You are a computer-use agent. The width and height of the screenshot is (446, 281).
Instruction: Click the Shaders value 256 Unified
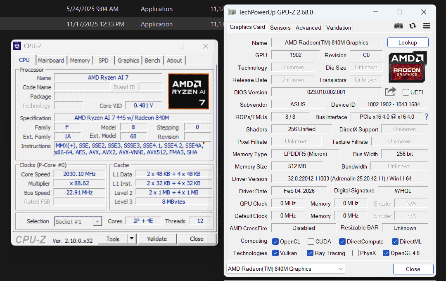tap(302, 129)
